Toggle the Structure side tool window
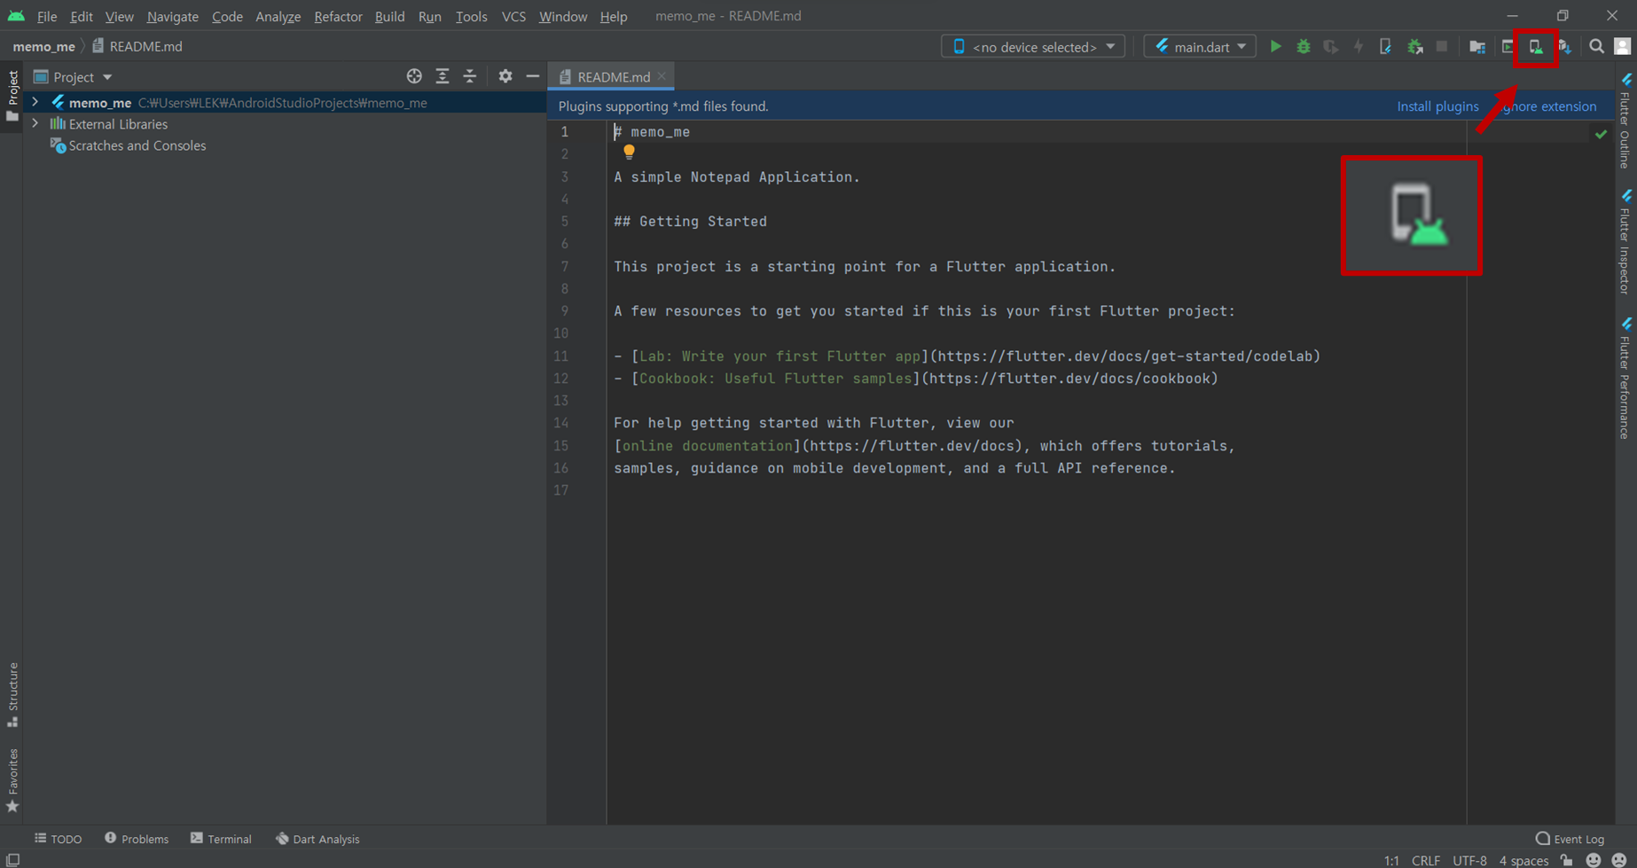 click(12, 694)
